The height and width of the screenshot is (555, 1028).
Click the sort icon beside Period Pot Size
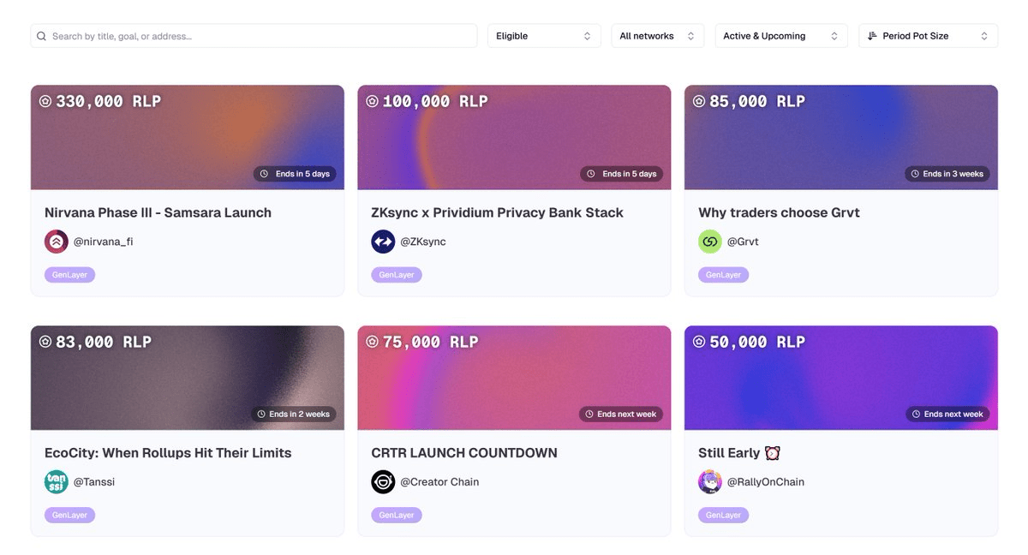872,36
